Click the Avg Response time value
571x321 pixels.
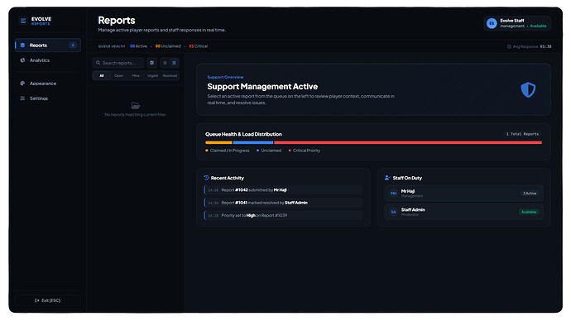pos(545,46)
